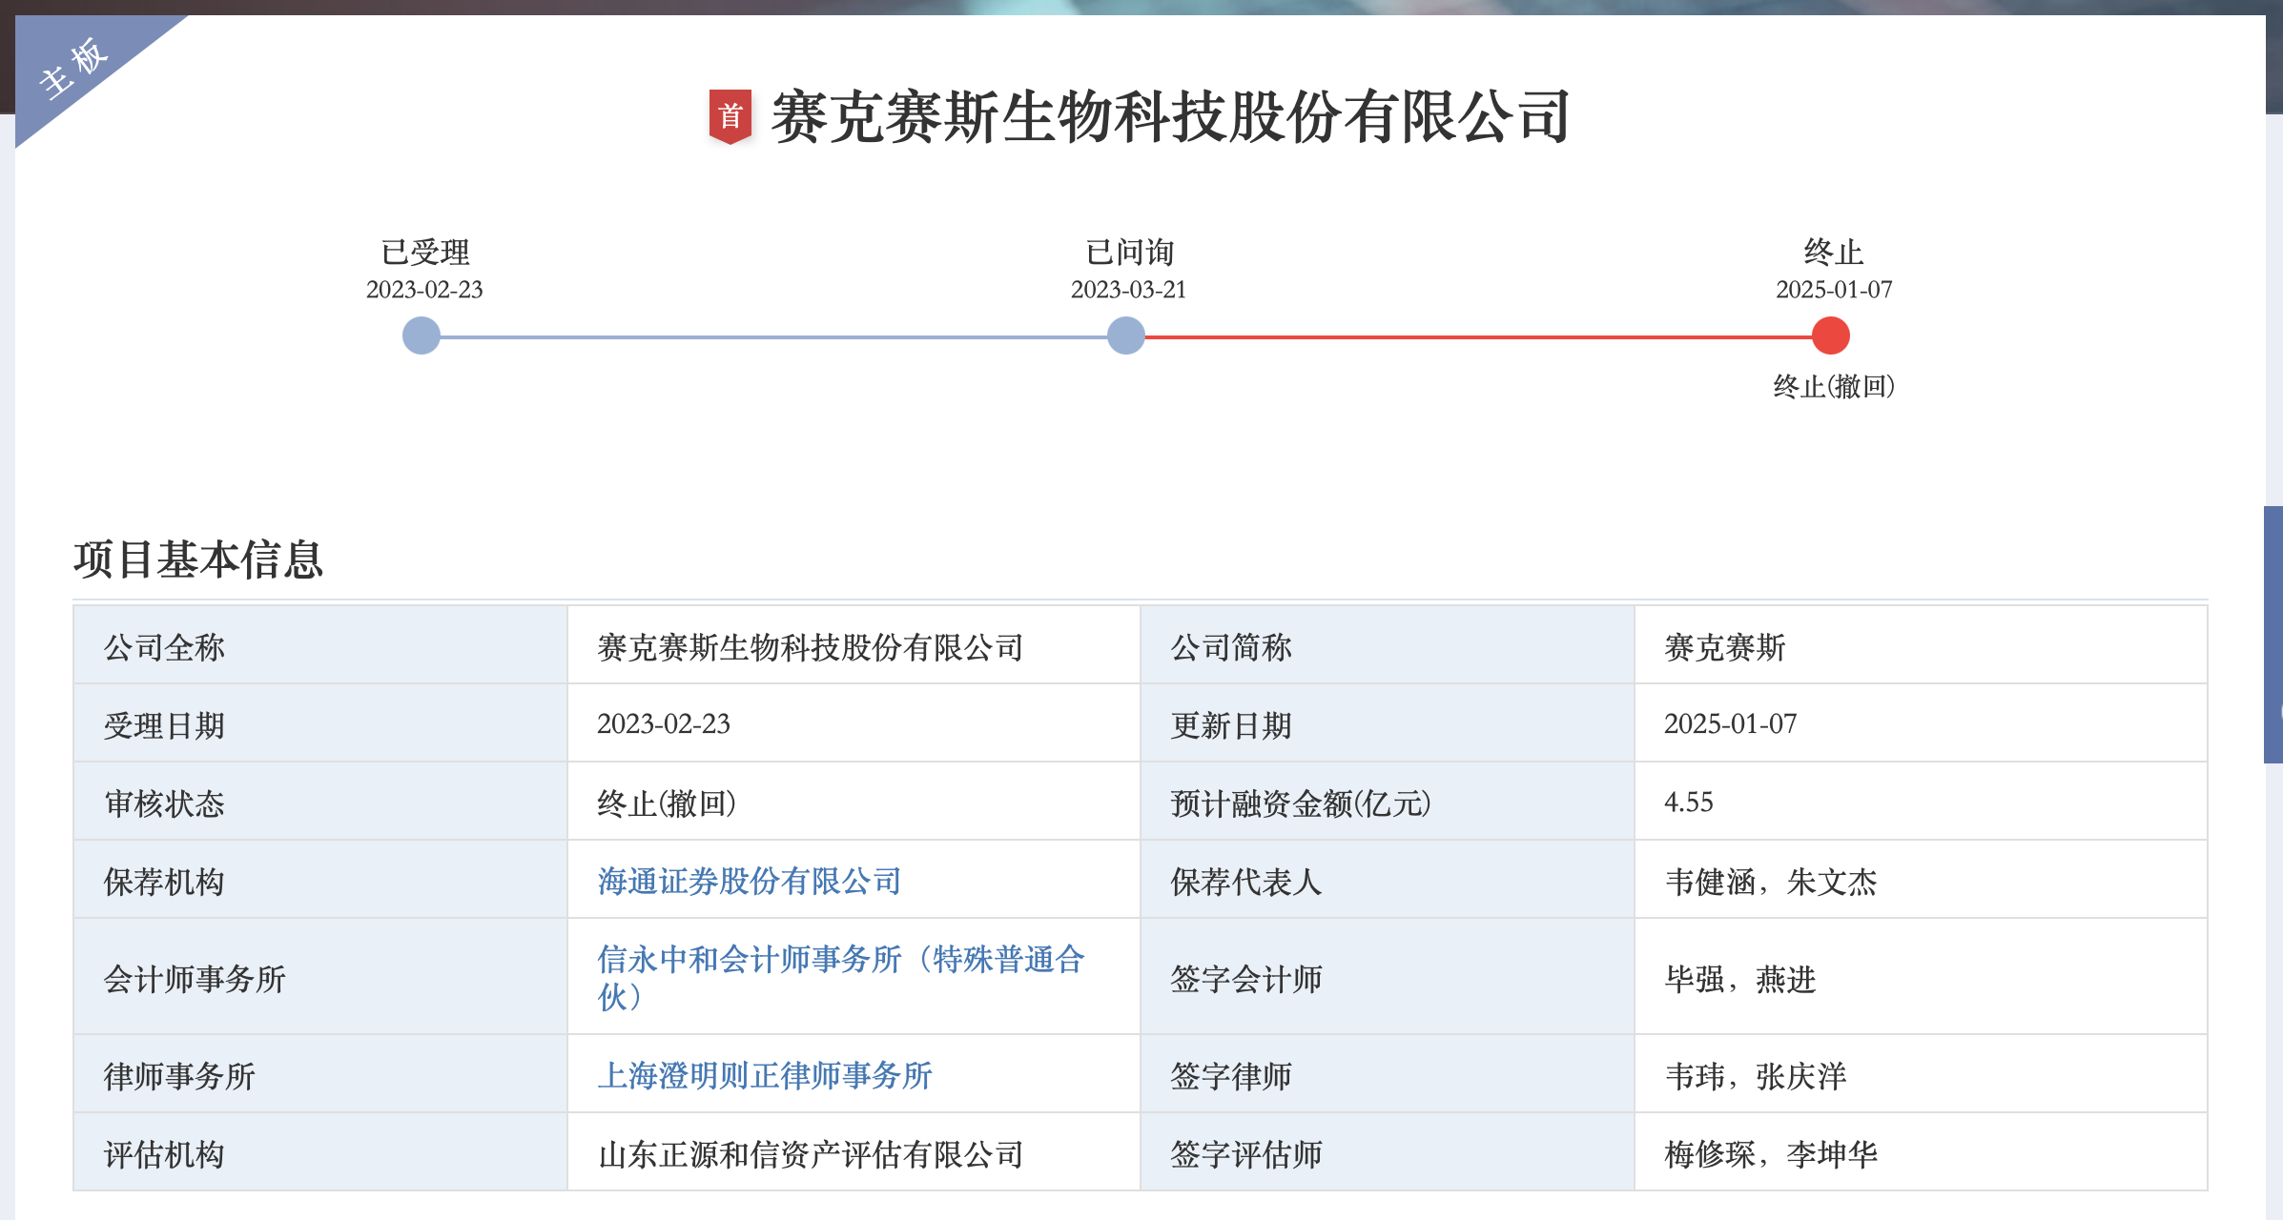Viewport: 2283px width, 1220px height.
Task: Click the vertical scrollbar thumb on right edge
Action: click(x=2273, y=634)
